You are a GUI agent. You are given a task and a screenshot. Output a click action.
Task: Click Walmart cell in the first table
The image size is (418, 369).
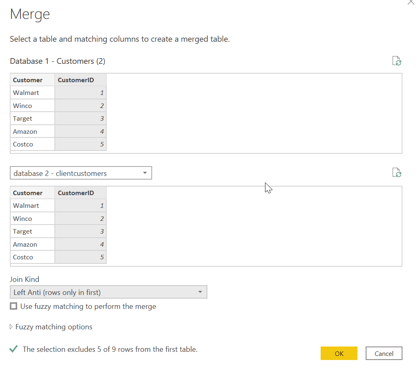coord(33,93)
